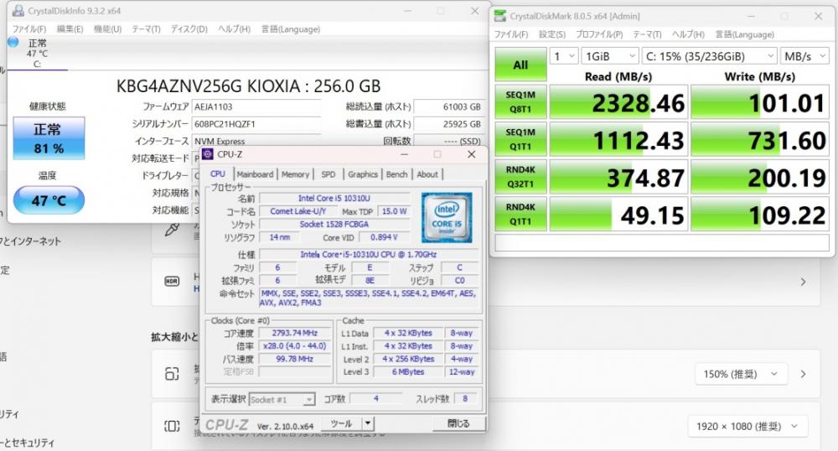Click the 47 °C temperature button
Viewport: 838px width, 451px height.
(49, 200)
